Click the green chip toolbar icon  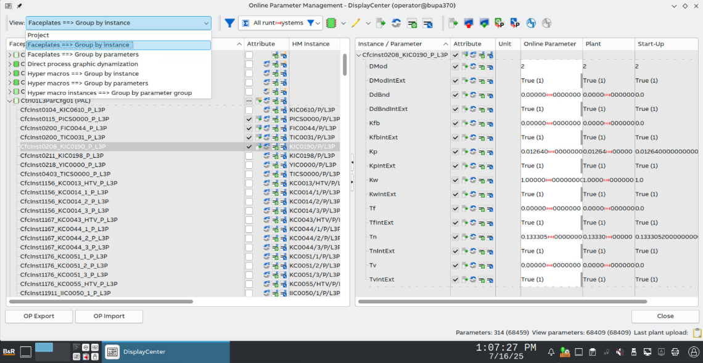tap(331, 23)
